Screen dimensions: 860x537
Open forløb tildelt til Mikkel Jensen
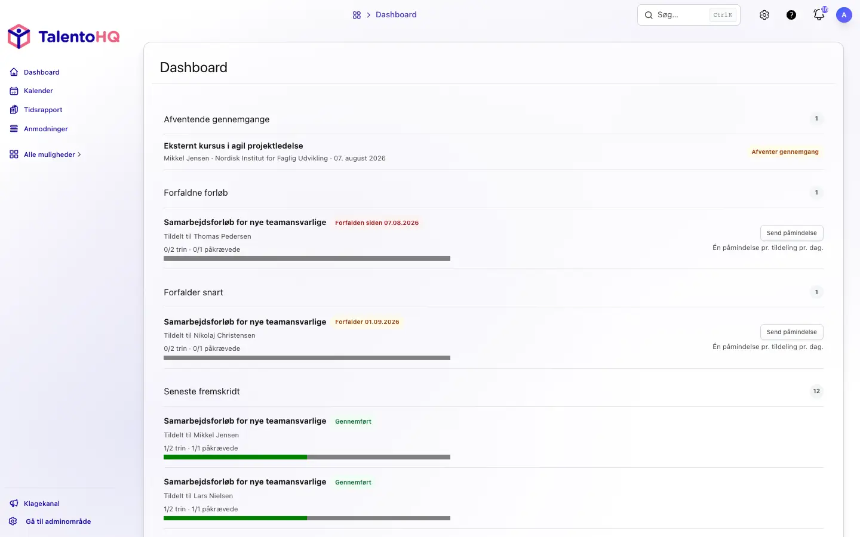245,421
